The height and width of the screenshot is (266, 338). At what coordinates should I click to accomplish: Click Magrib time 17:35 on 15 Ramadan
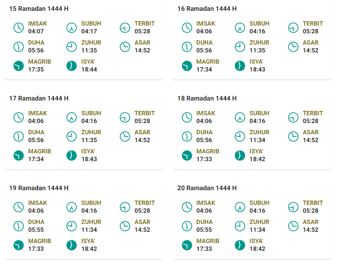tap(36, 69)
